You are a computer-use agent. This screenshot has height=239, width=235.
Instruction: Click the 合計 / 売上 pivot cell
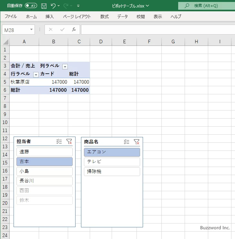[x=24, y=66]
